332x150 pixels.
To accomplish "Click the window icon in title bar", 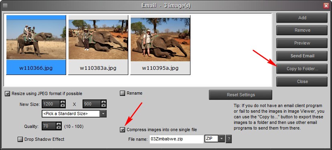I will click(x=5, y=6).
